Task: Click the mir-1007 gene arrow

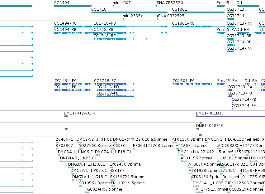Action: (113, 6)
